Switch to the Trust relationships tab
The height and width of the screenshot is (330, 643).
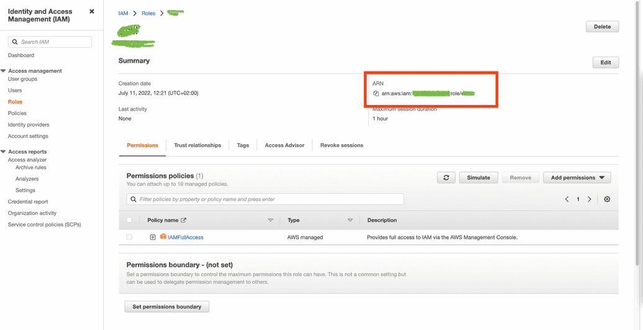point(197,145)
